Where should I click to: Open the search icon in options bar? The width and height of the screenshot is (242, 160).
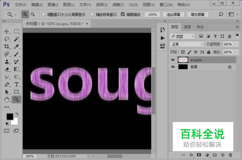221,14
